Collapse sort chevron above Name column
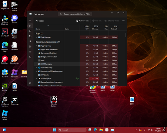This screenshot has height=133, width=167. (x=48, y=25)
